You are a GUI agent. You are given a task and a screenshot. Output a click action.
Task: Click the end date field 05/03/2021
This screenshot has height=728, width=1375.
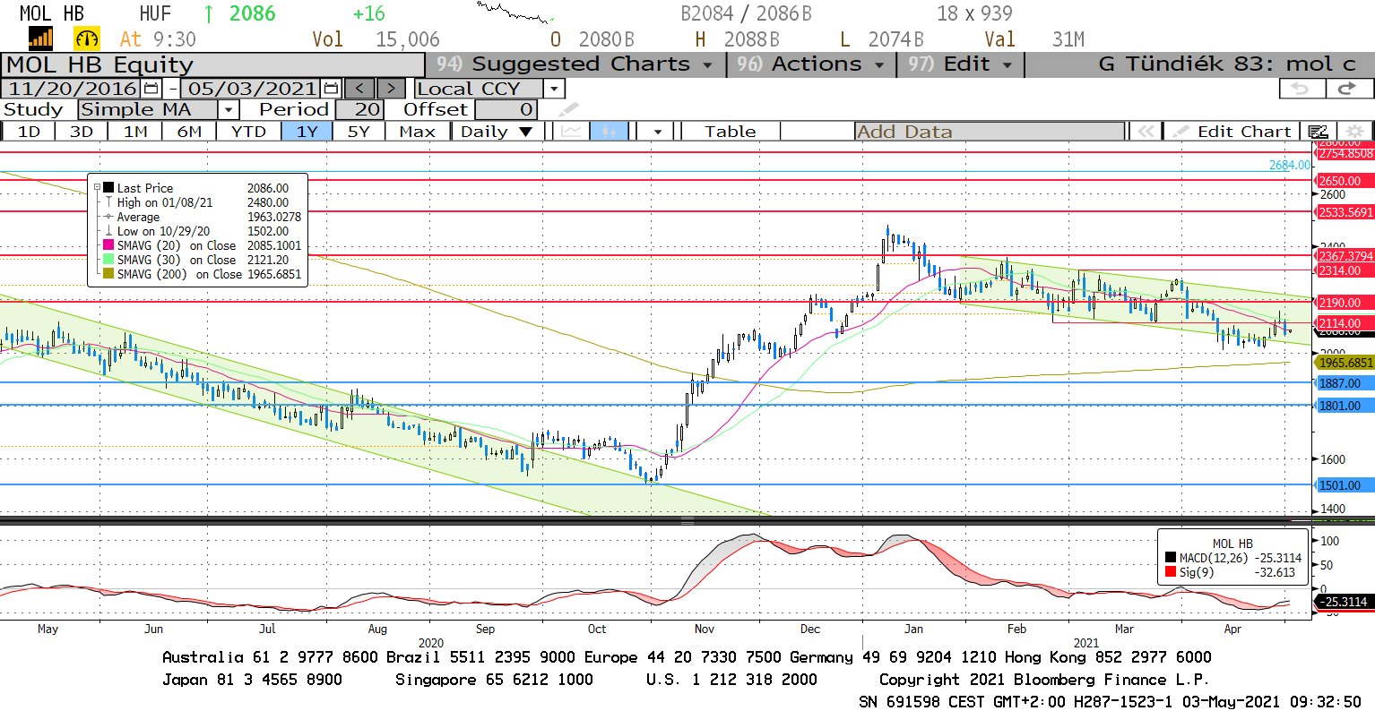tap(252, 89)
